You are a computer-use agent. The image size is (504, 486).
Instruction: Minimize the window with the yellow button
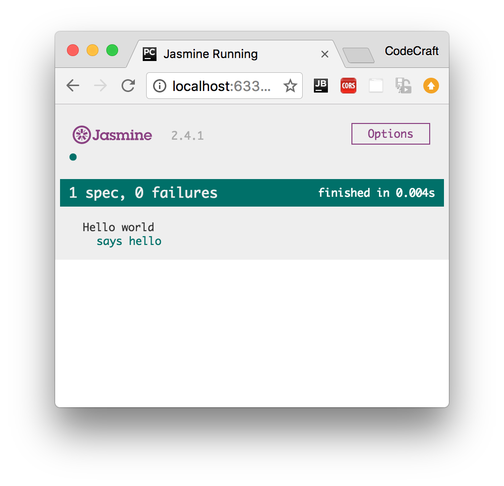point(93,51)
